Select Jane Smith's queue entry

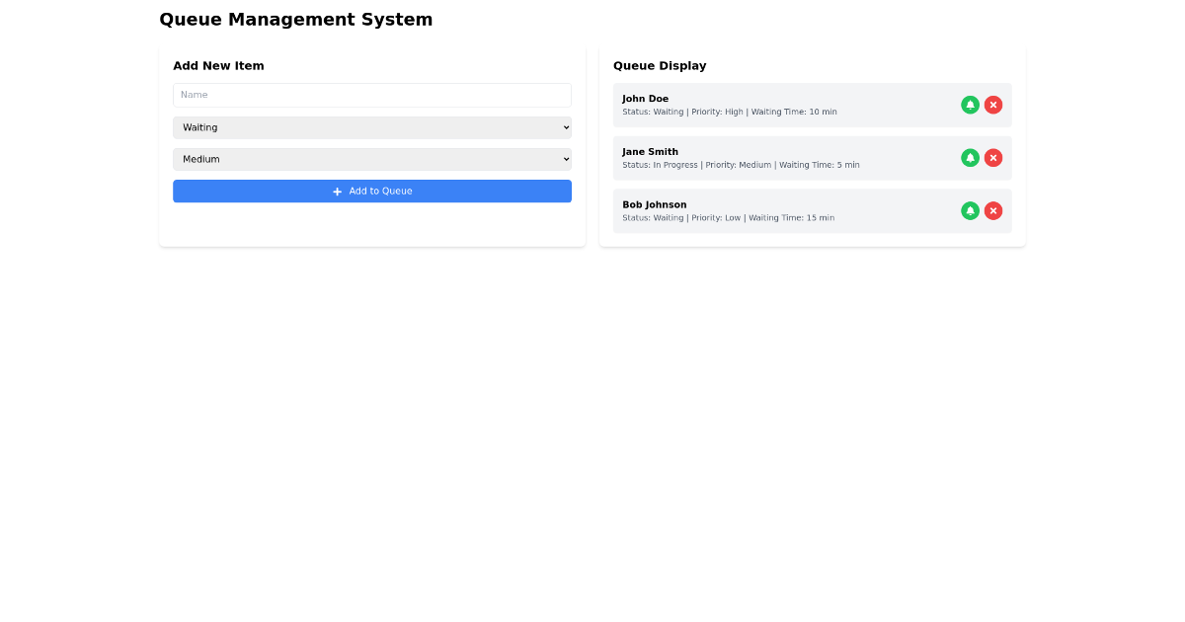[x=790, y=157]
